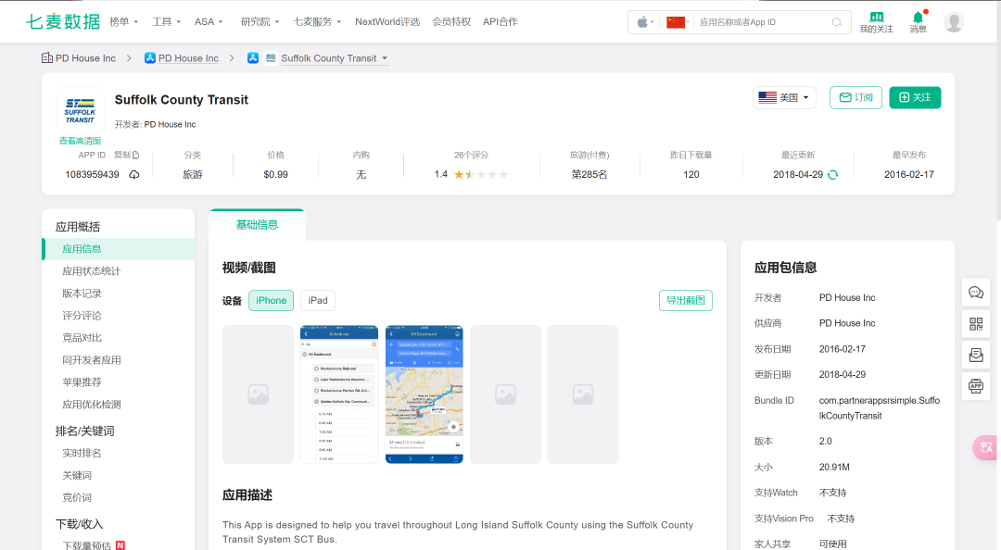Focus the app name search field
The image size is (1001, 550).
[762, 22]
